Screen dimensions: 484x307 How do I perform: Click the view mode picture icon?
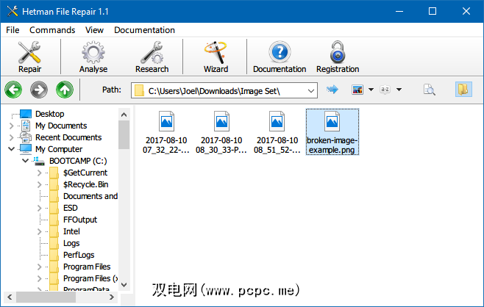click(357, 90)
